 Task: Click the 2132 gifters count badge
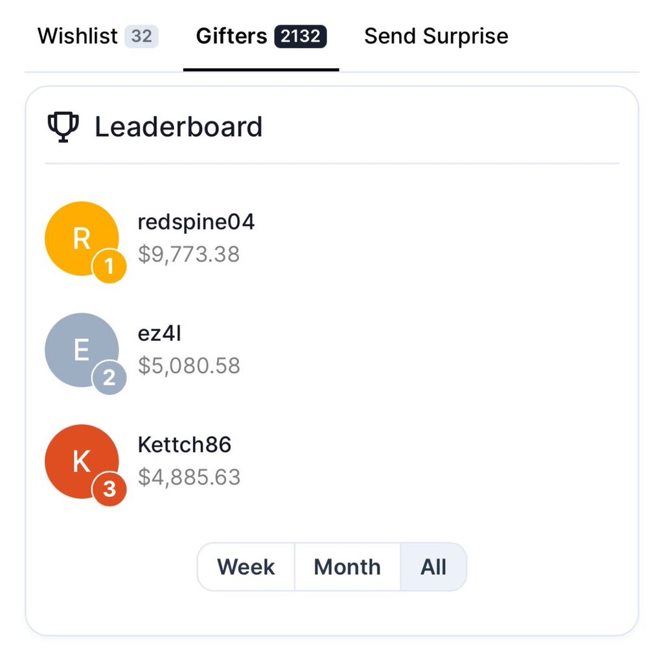click(x=300, y=37)
